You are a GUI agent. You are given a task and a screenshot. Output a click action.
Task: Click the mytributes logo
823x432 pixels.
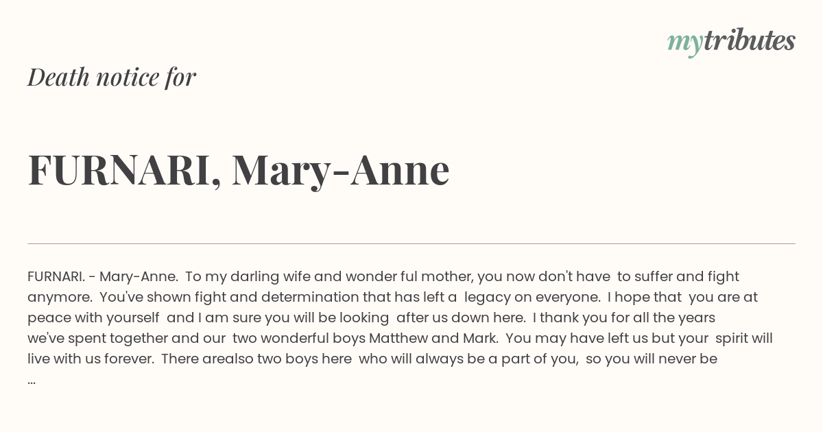pos(731,42)
